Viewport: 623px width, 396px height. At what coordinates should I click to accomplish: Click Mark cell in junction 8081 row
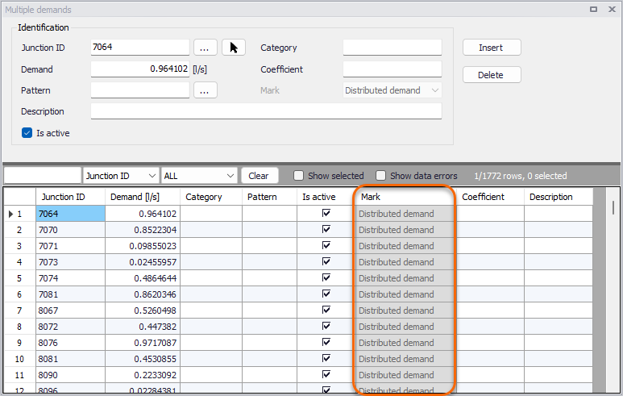click(405, 359)
